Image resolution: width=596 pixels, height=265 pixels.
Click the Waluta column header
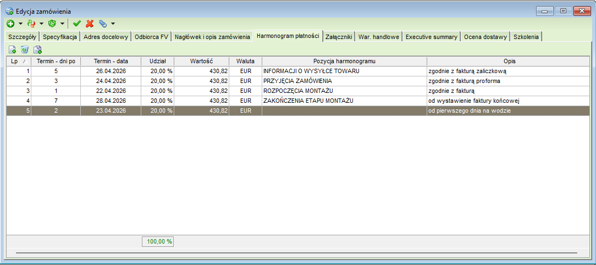[245, 61]
